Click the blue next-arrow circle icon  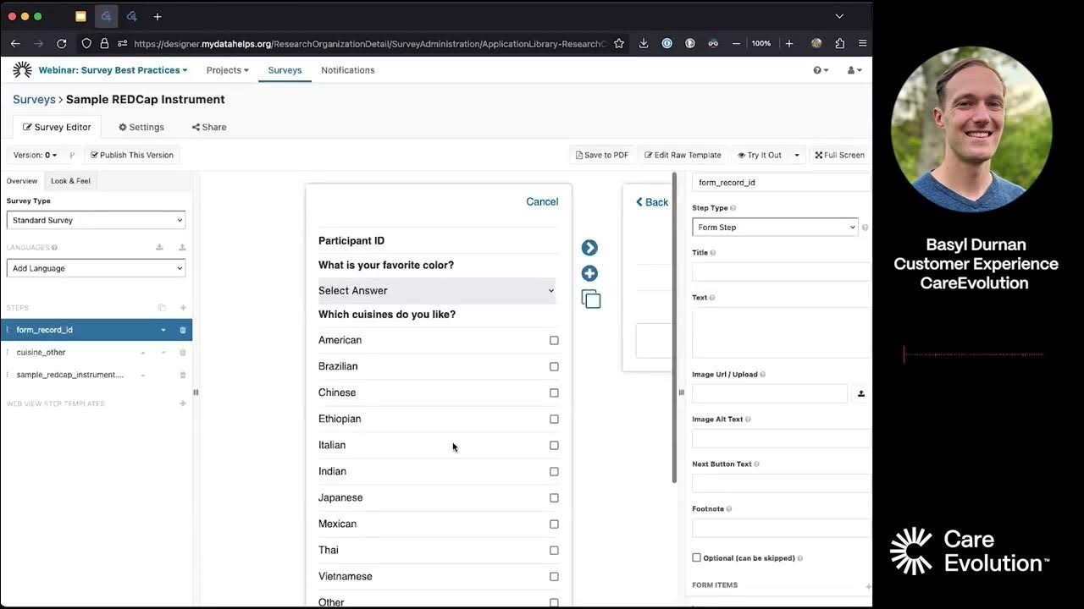[589, 248]
